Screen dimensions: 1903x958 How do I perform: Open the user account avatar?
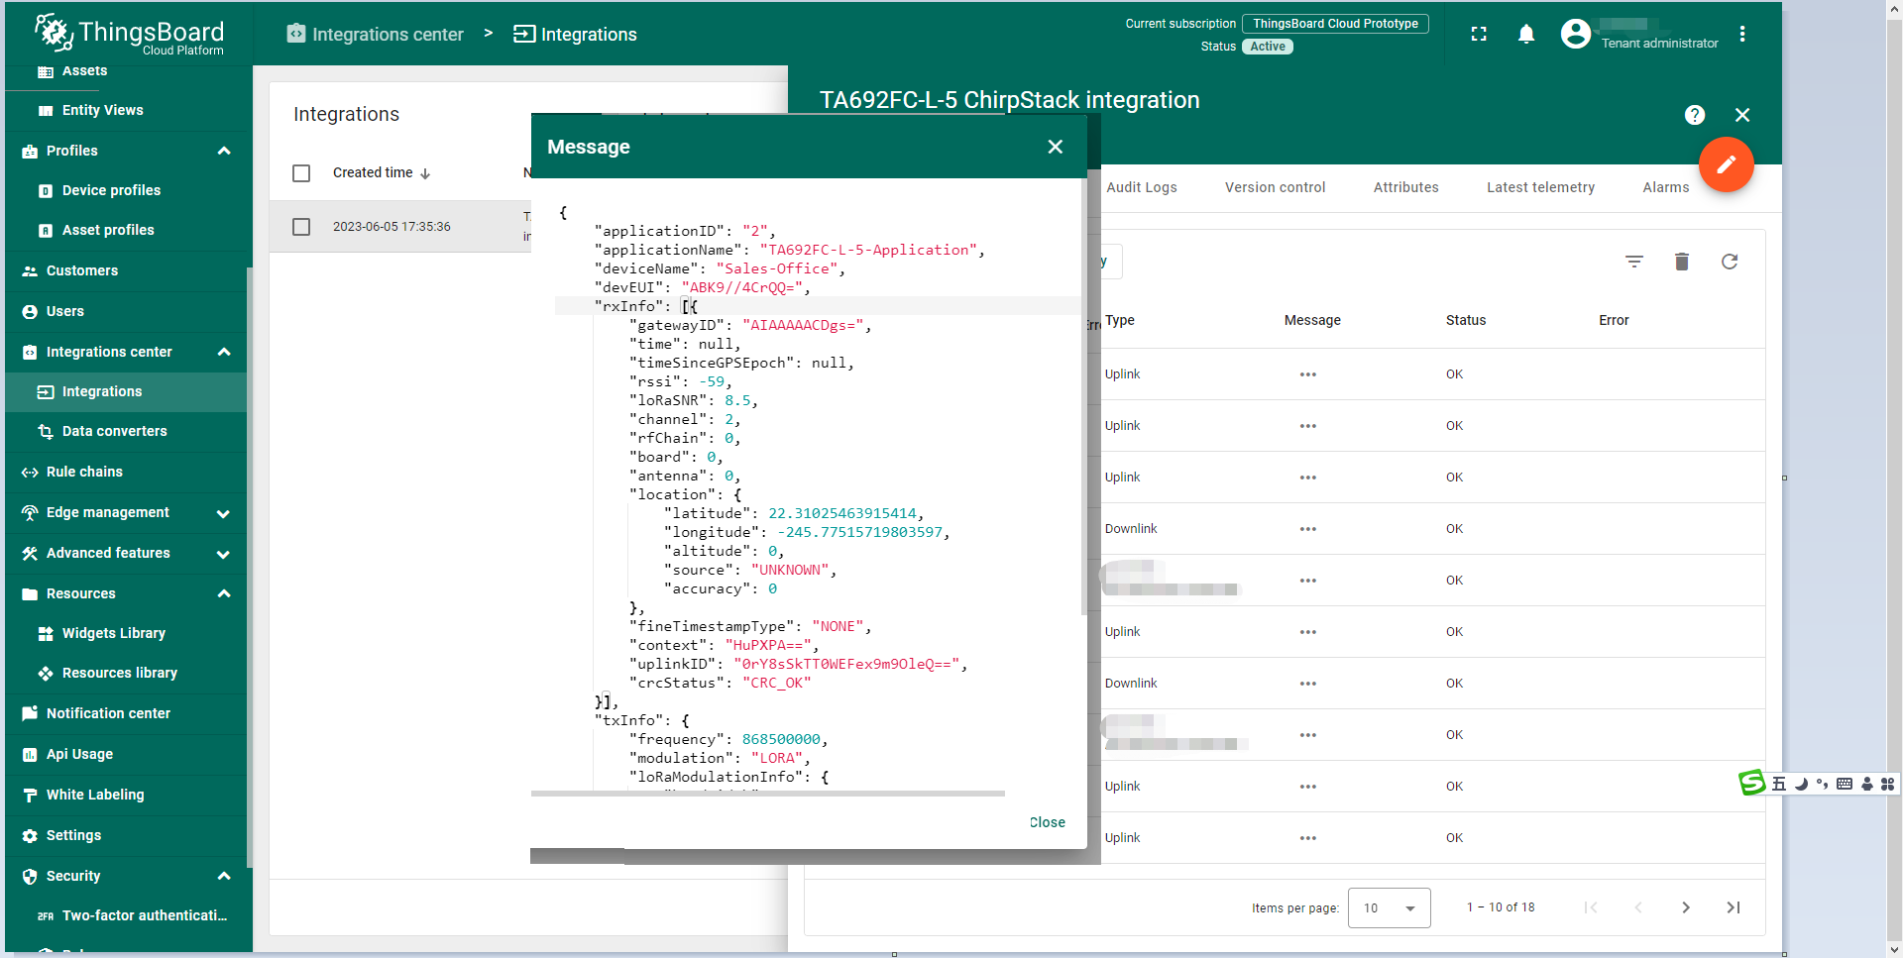click(1575, 34)
